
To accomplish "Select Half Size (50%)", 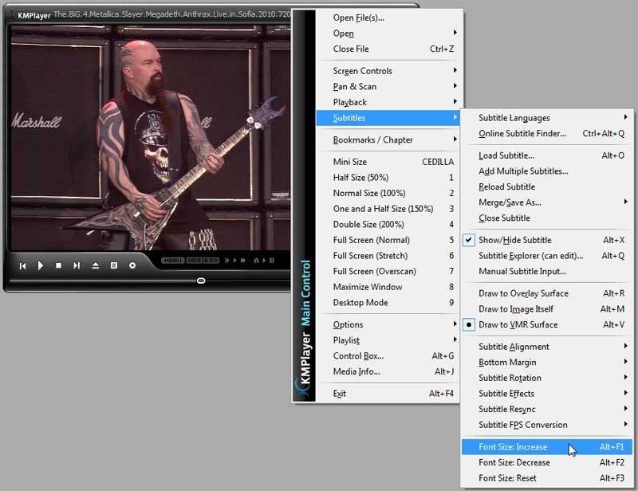I will tap(388, 178).
